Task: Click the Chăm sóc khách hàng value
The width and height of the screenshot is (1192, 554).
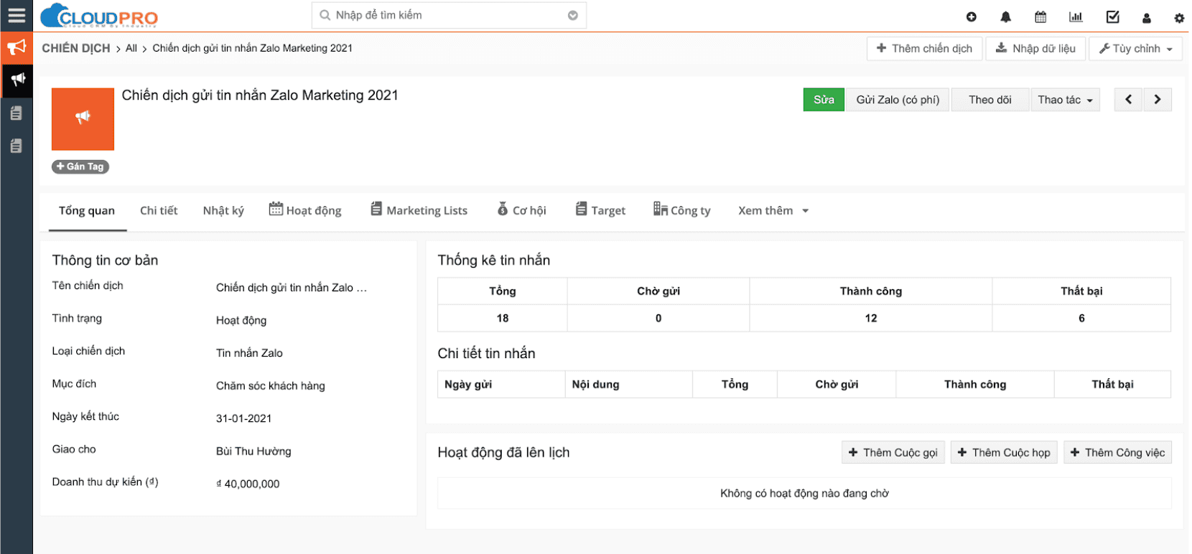Action: coord(270,386)
